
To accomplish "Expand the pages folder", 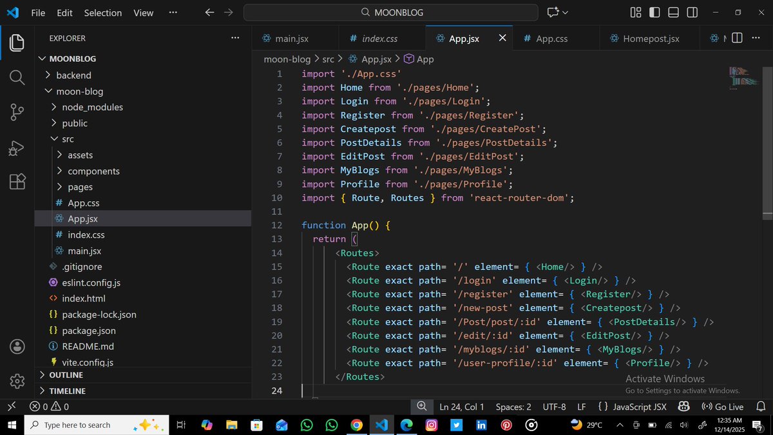I will (143, 186).
